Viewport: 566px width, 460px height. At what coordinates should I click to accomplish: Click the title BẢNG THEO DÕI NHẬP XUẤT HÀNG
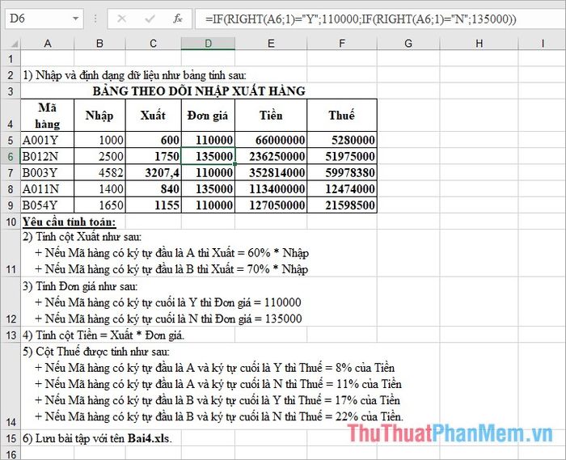point(199,91)
